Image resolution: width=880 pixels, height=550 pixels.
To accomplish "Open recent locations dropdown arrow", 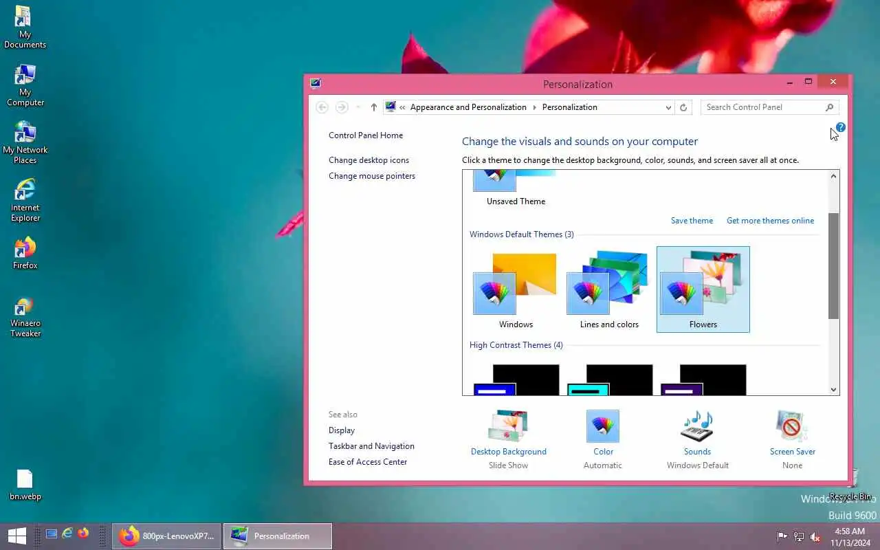I will click(x=358, y=107).
